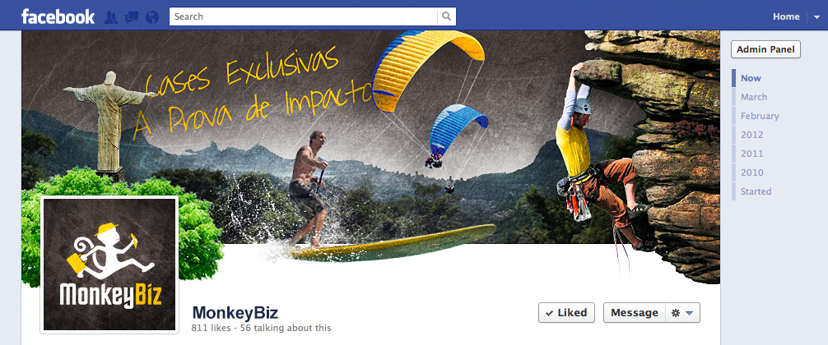Viewport: 828px width, 345px height.
Task: Click the Message button
Action: [x=635, y=312]
